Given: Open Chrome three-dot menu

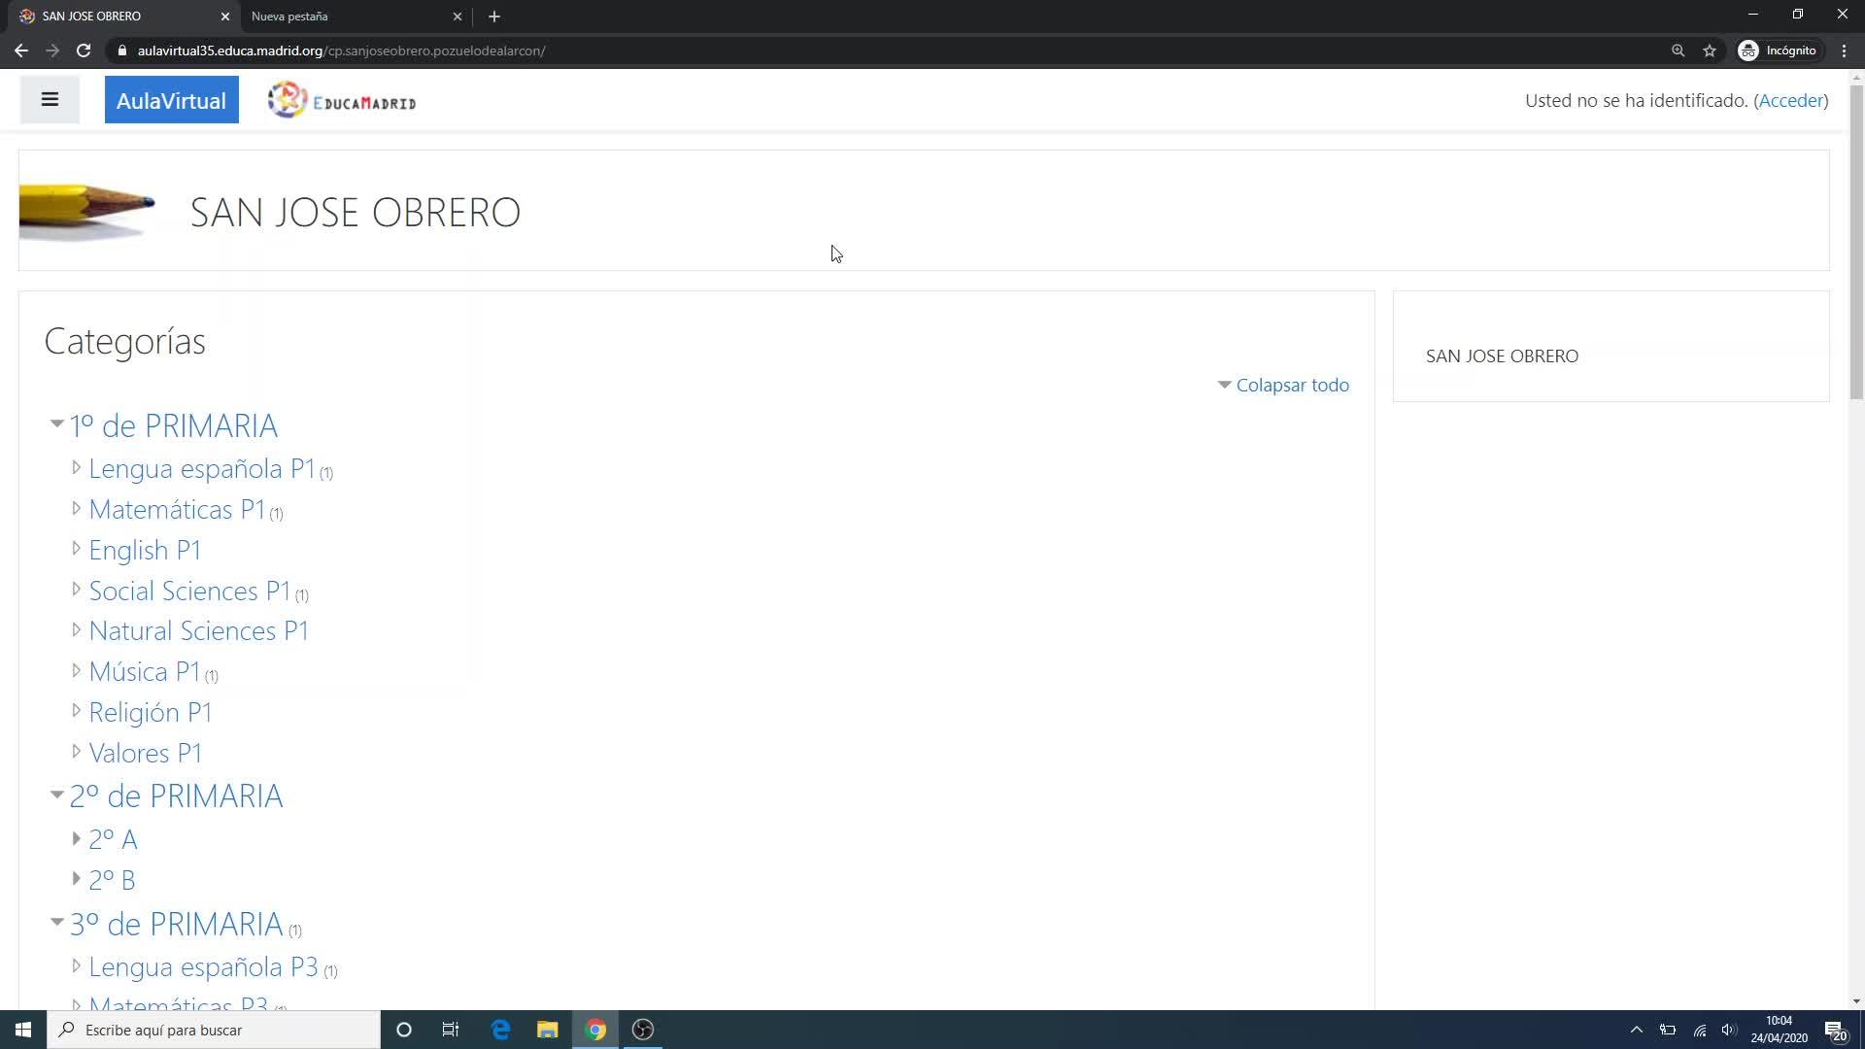Looking at the screenshot, I should tap(1844, 51).
